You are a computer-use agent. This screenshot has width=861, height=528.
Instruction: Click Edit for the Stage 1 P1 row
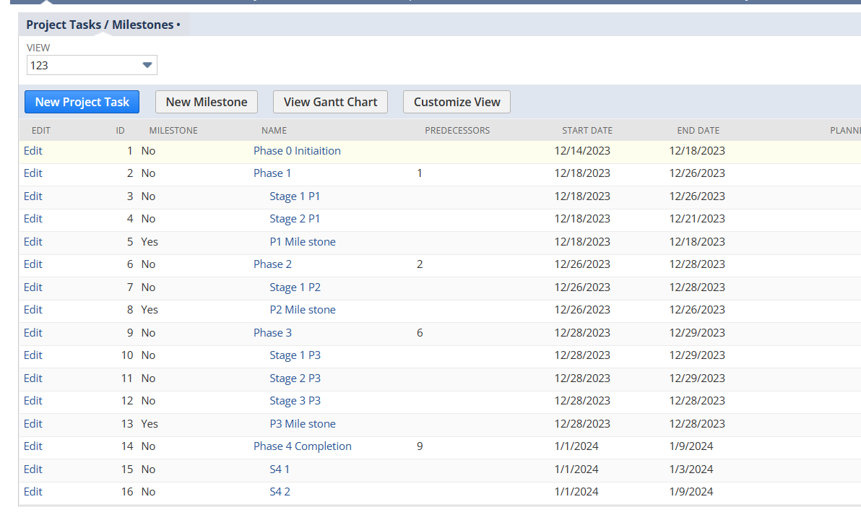point(33,196)
